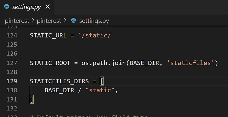Click the Python icon in the breadcrumb
The width and height of the screenshot is (228, 117).
point(74,20)
